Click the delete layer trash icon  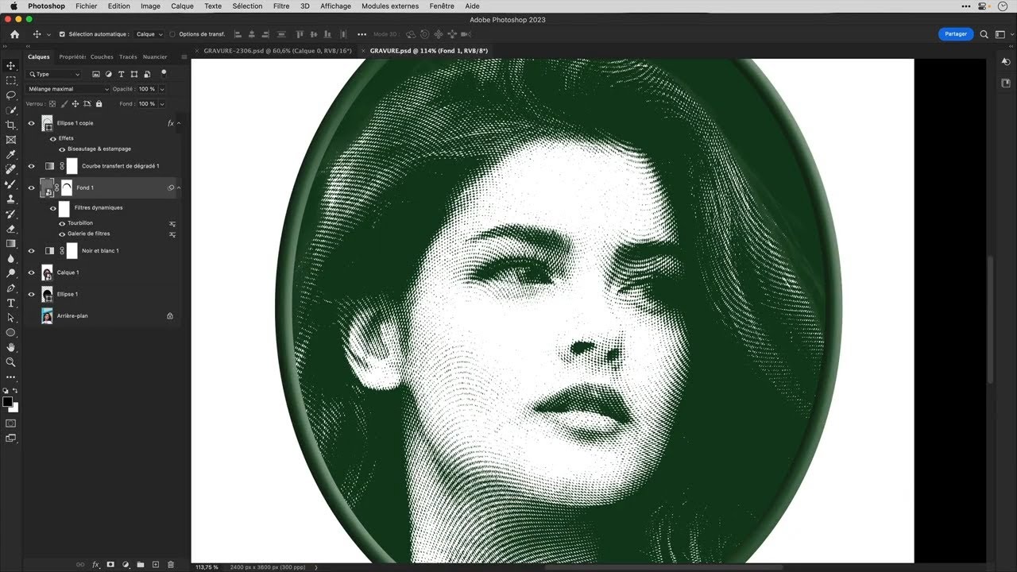click(x=171, y=564)
